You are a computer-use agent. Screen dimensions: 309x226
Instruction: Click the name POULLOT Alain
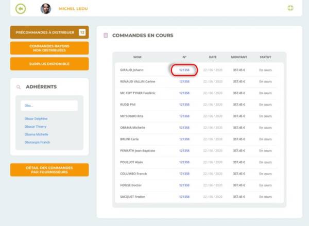tap(131, 162)
